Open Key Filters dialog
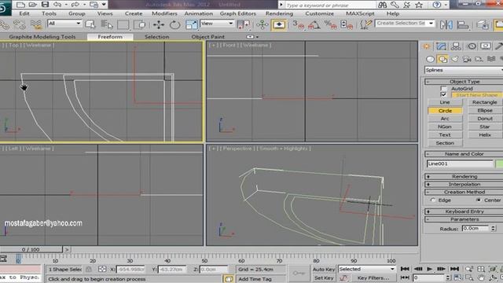Viewport: 503px width, 283px height. click(x=373, y=277)
